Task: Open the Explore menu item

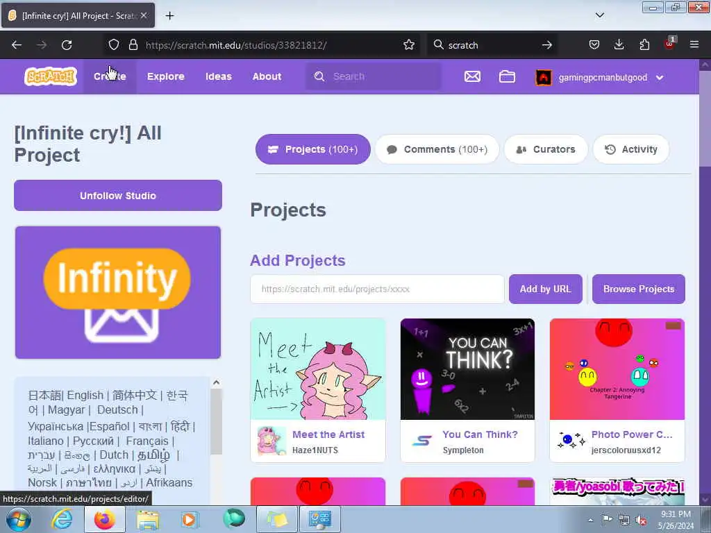Action: click(x=165, y=76)
